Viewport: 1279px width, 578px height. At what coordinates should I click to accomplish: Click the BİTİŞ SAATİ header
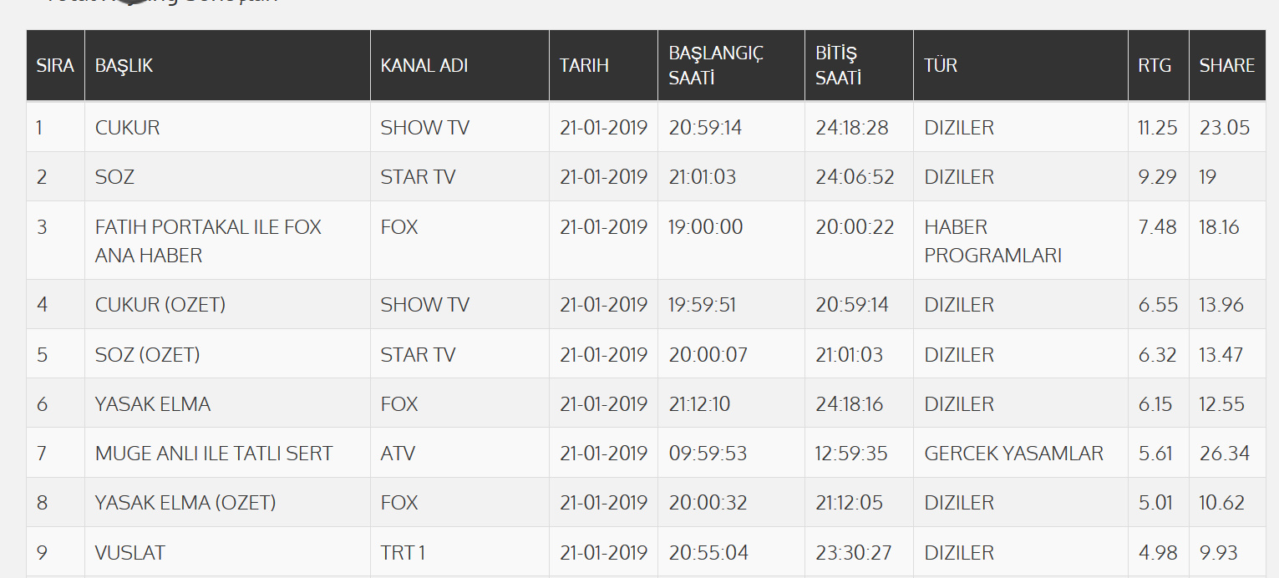(x=838, y=65)
